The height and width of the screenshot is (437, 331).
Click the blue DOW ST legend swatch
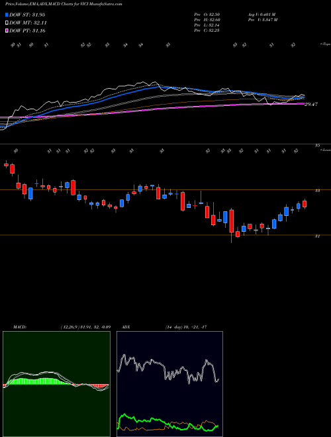click(7, 15)
